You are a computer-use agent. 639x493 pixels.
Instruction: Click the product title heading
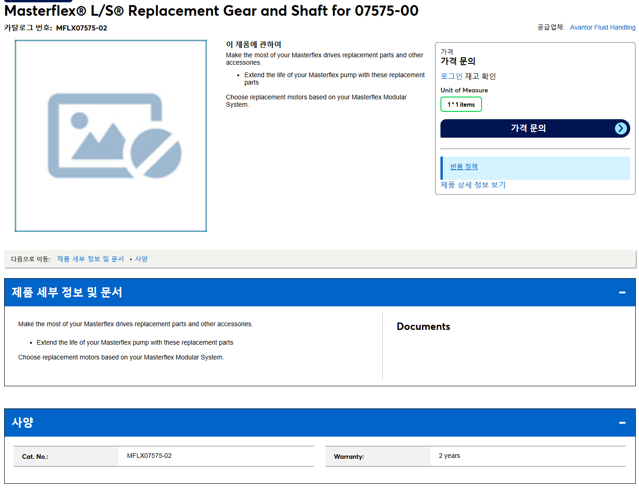211,11
